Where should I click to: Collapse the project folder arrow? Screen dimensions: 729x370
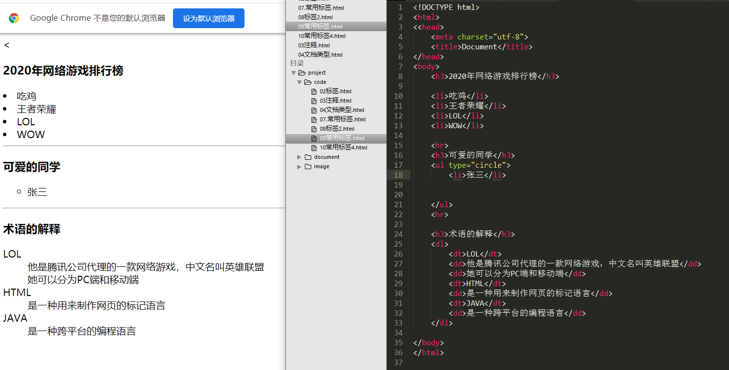point(294,73)
